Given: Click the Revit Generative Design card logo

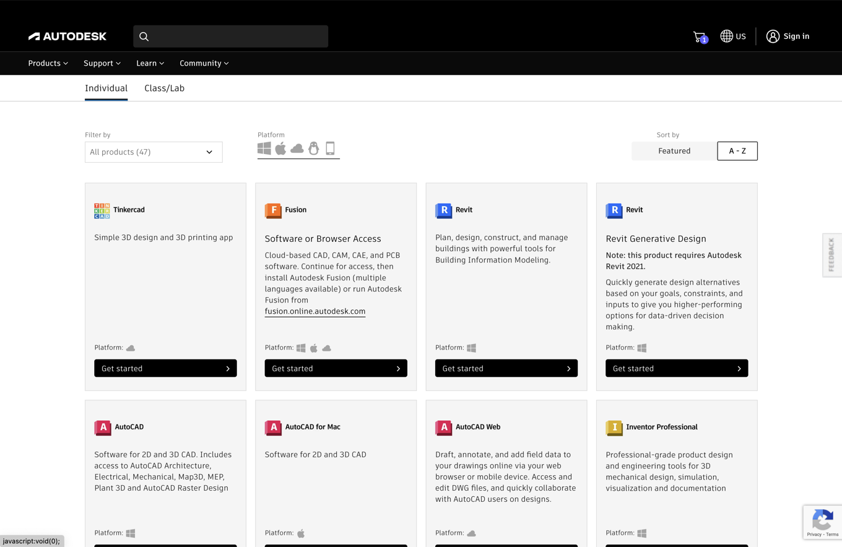Looking at the screenshot, I should click(x=614, y=210).
